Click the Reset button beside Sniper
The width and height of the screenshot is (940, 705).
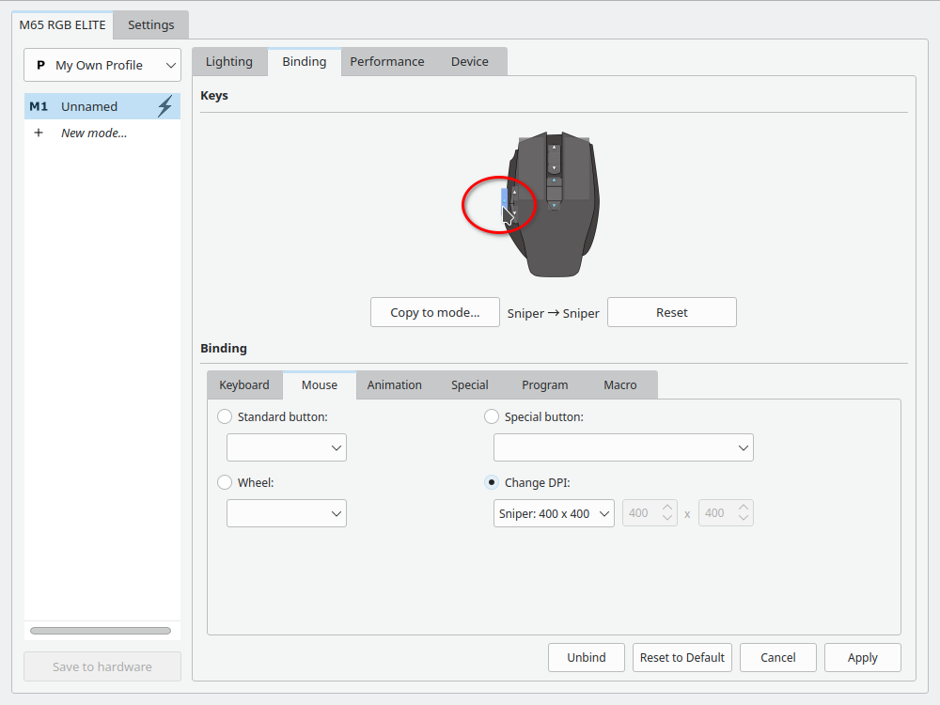pos(672,312)
